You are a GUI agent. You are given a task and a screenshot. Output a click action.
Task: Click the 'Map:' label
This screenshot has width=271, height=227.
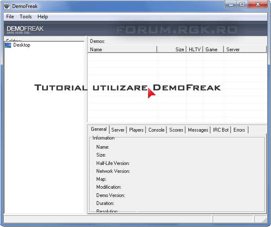[x=101, y=179]
